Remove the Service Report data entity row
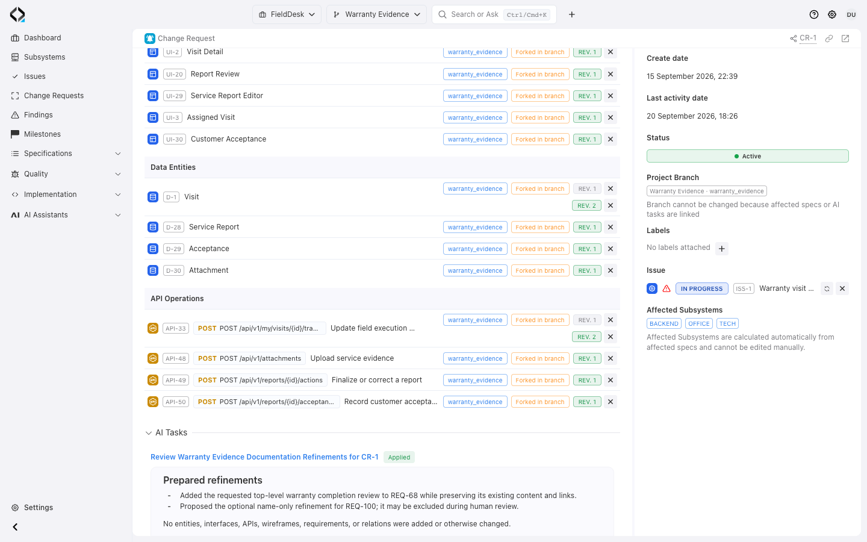867x542 pixels. coord(611,227)
